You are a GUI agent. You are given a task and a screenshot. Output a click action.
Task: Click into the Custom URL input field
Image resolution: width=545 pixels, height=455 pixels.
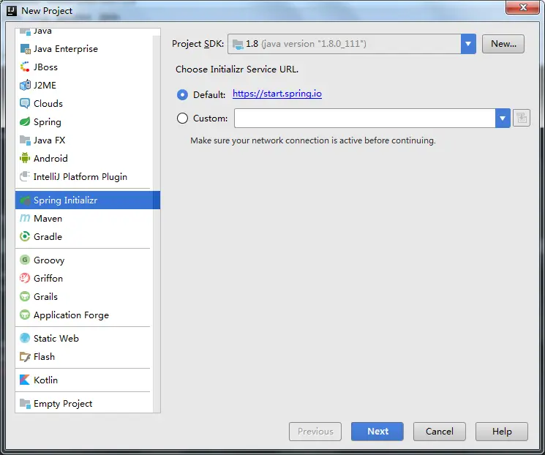(x=364, y=119)
